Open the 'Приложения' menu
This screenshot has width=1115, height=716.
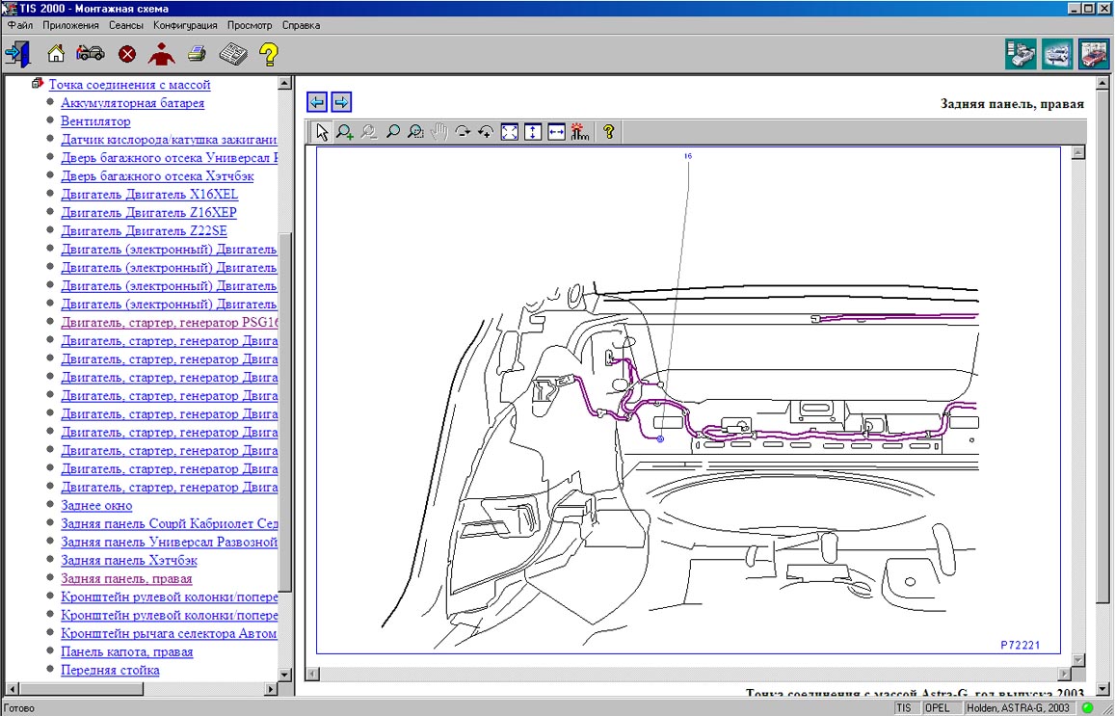tap(72, 25)
